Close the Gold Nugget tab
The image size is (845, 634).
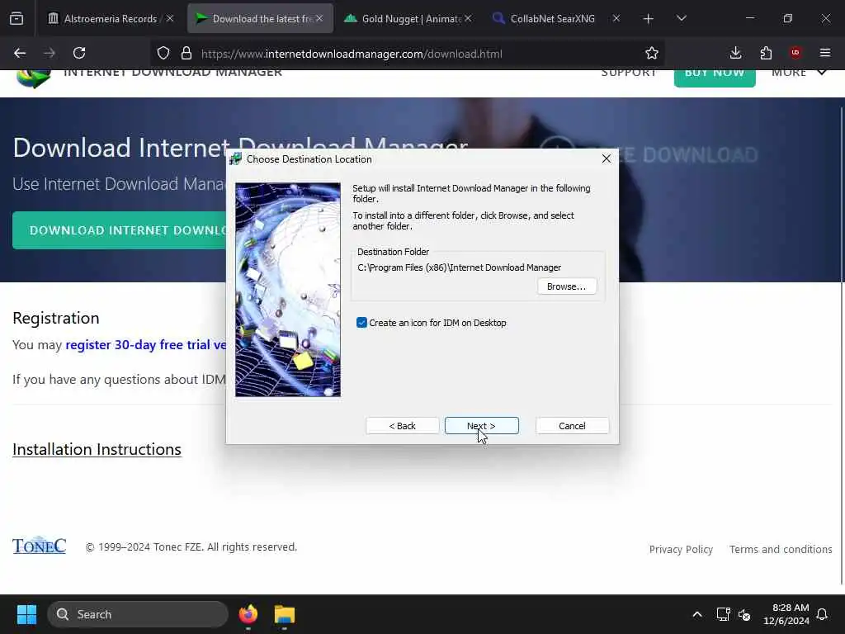tap(468, 18)
